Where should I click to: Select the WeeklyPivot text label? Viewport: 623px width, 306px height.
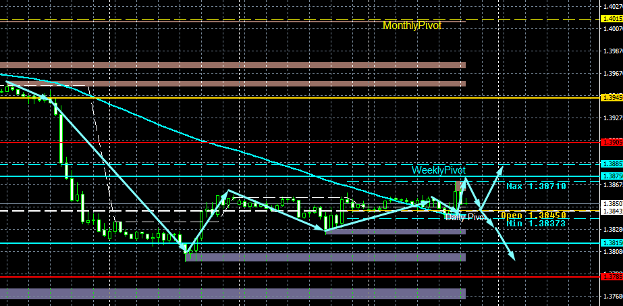point(438,170)
